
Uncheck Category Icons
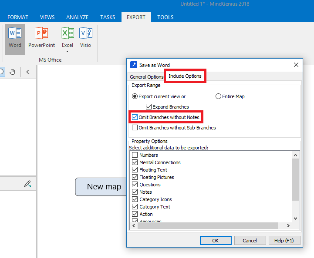pyautogui.click(x=135, y=199)
